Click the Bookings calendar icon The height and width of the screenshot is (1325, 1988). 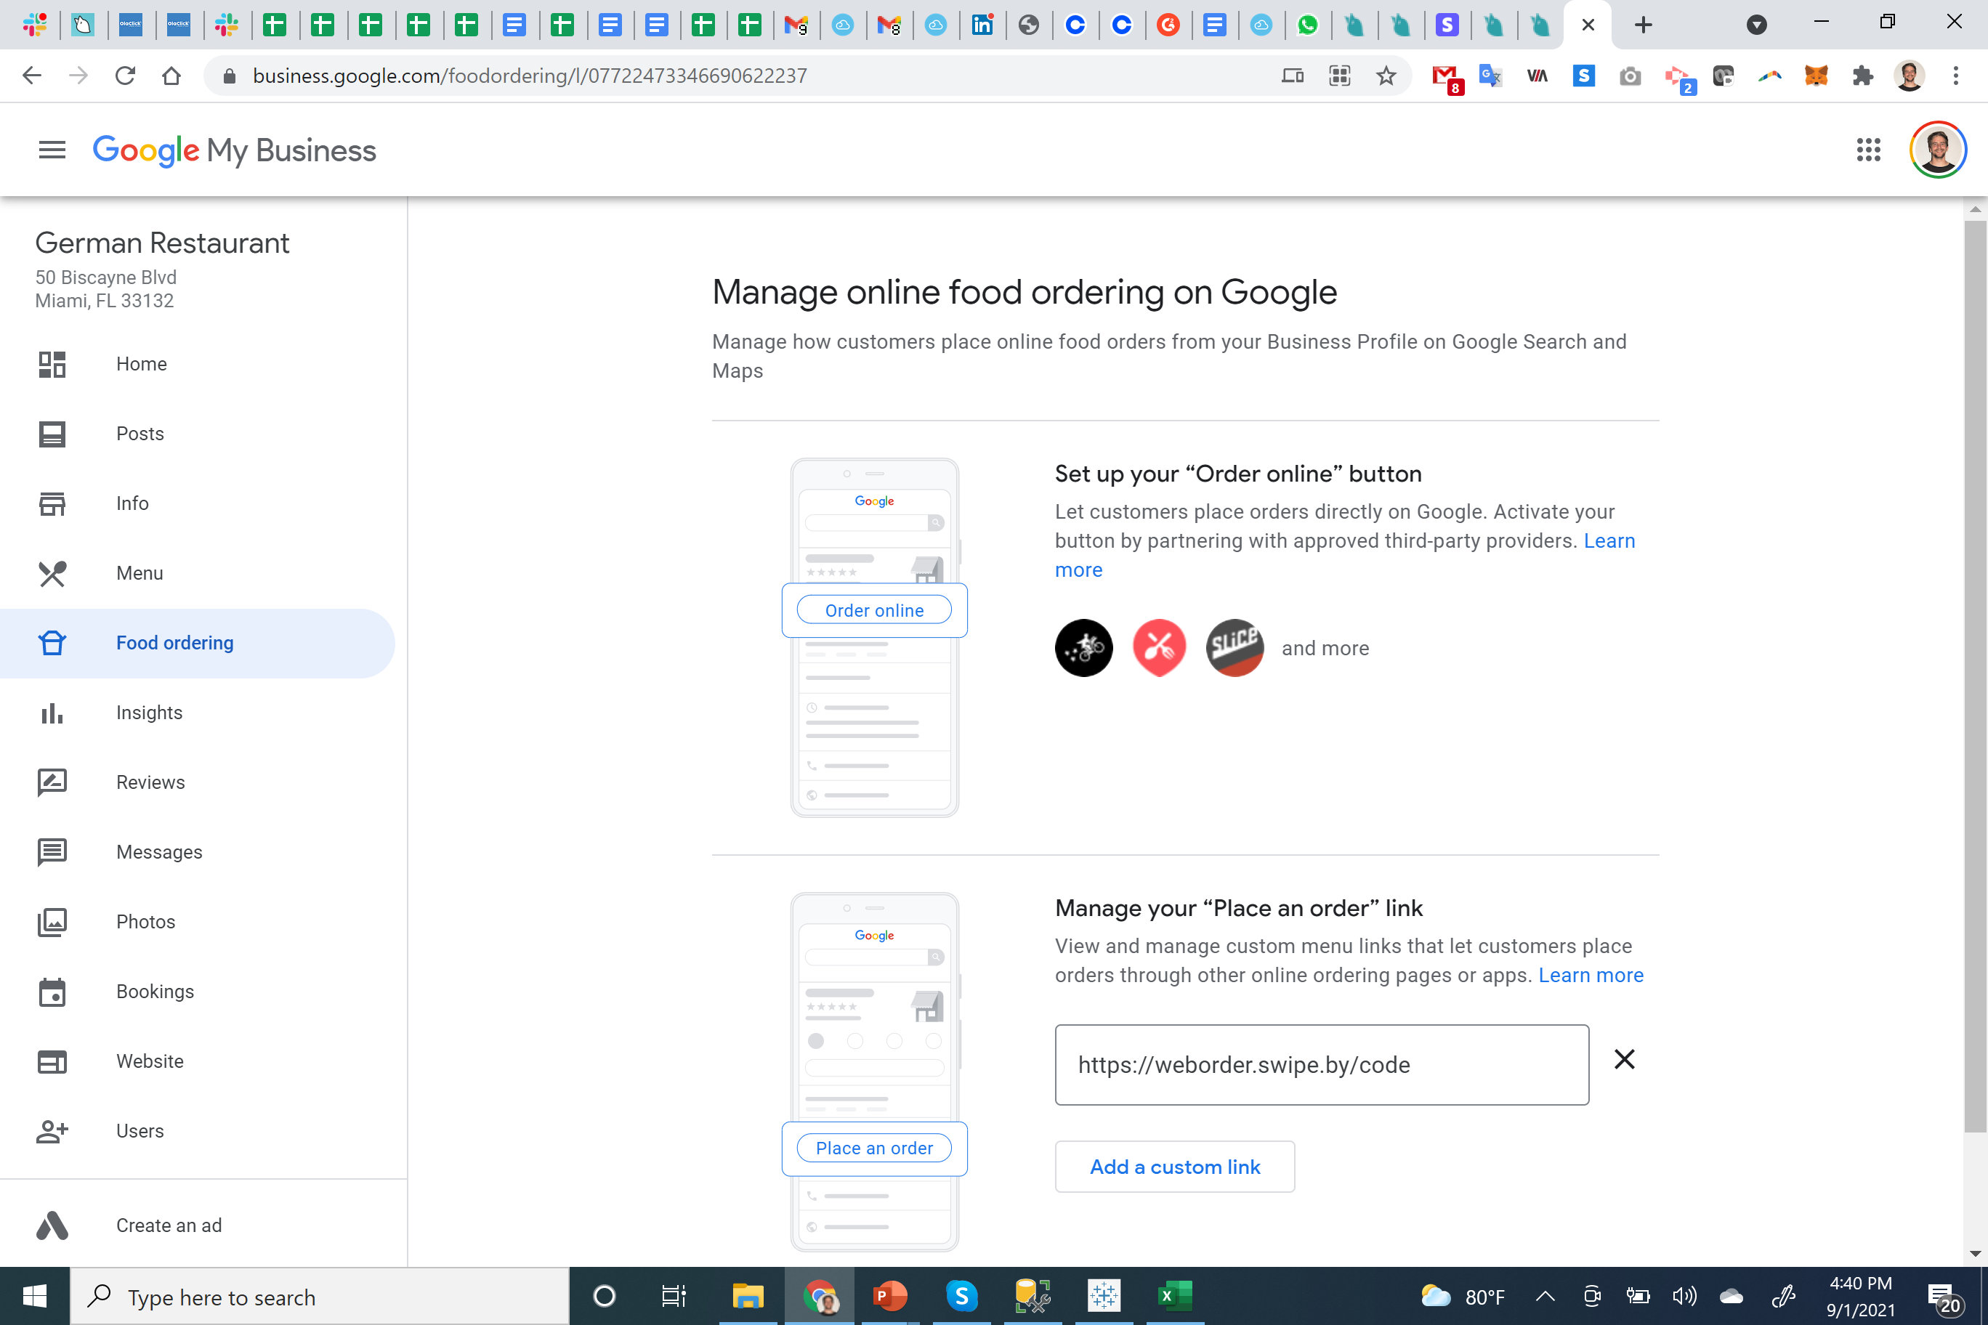(x=52, y=992)
